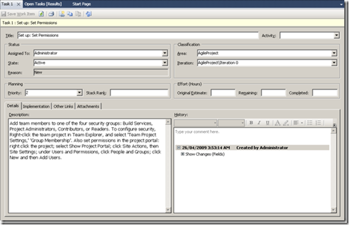The height and width of the screenshot is (225, 349).
Task: Select the Other Links tab
Action: coord(63,107)
